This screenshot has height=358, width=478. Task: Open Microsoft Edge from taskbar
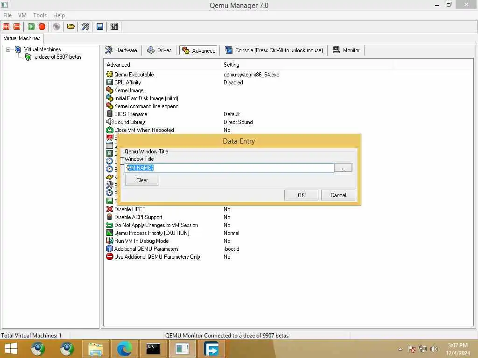point(124,349)
